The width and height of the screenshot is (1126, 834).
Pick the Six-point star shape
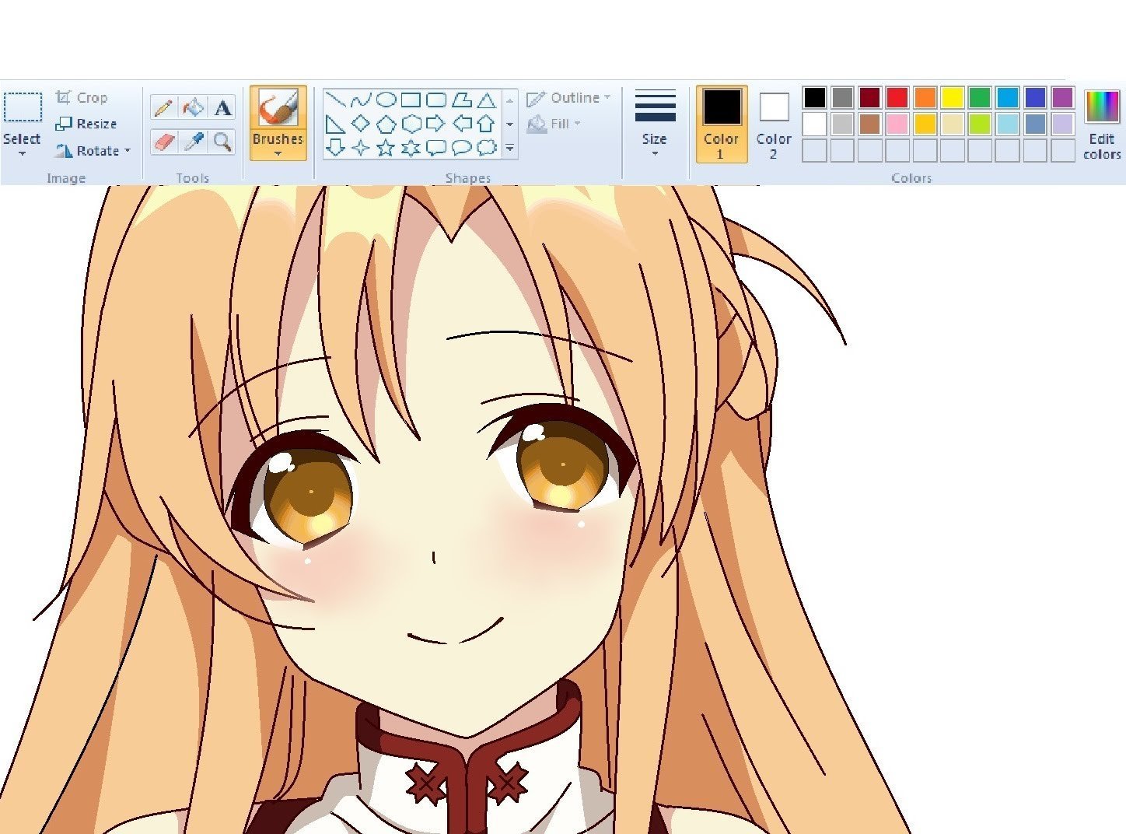[411, 147]
